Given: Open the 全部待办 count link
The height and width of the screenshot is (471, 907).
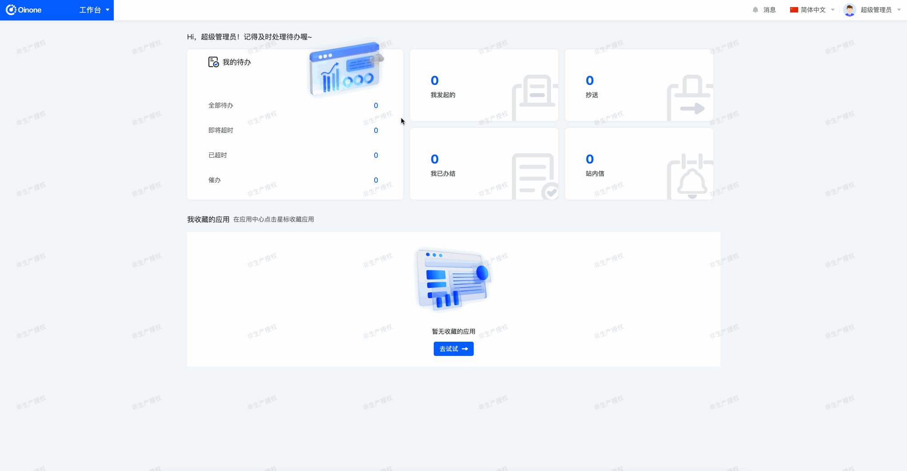Looking at the screenshot, I should 376,106.
